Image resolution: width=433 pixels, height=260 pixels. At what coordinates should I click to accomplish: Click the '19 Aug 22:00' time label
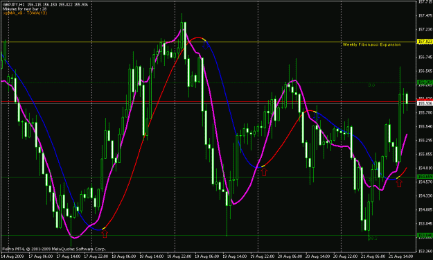263,257
